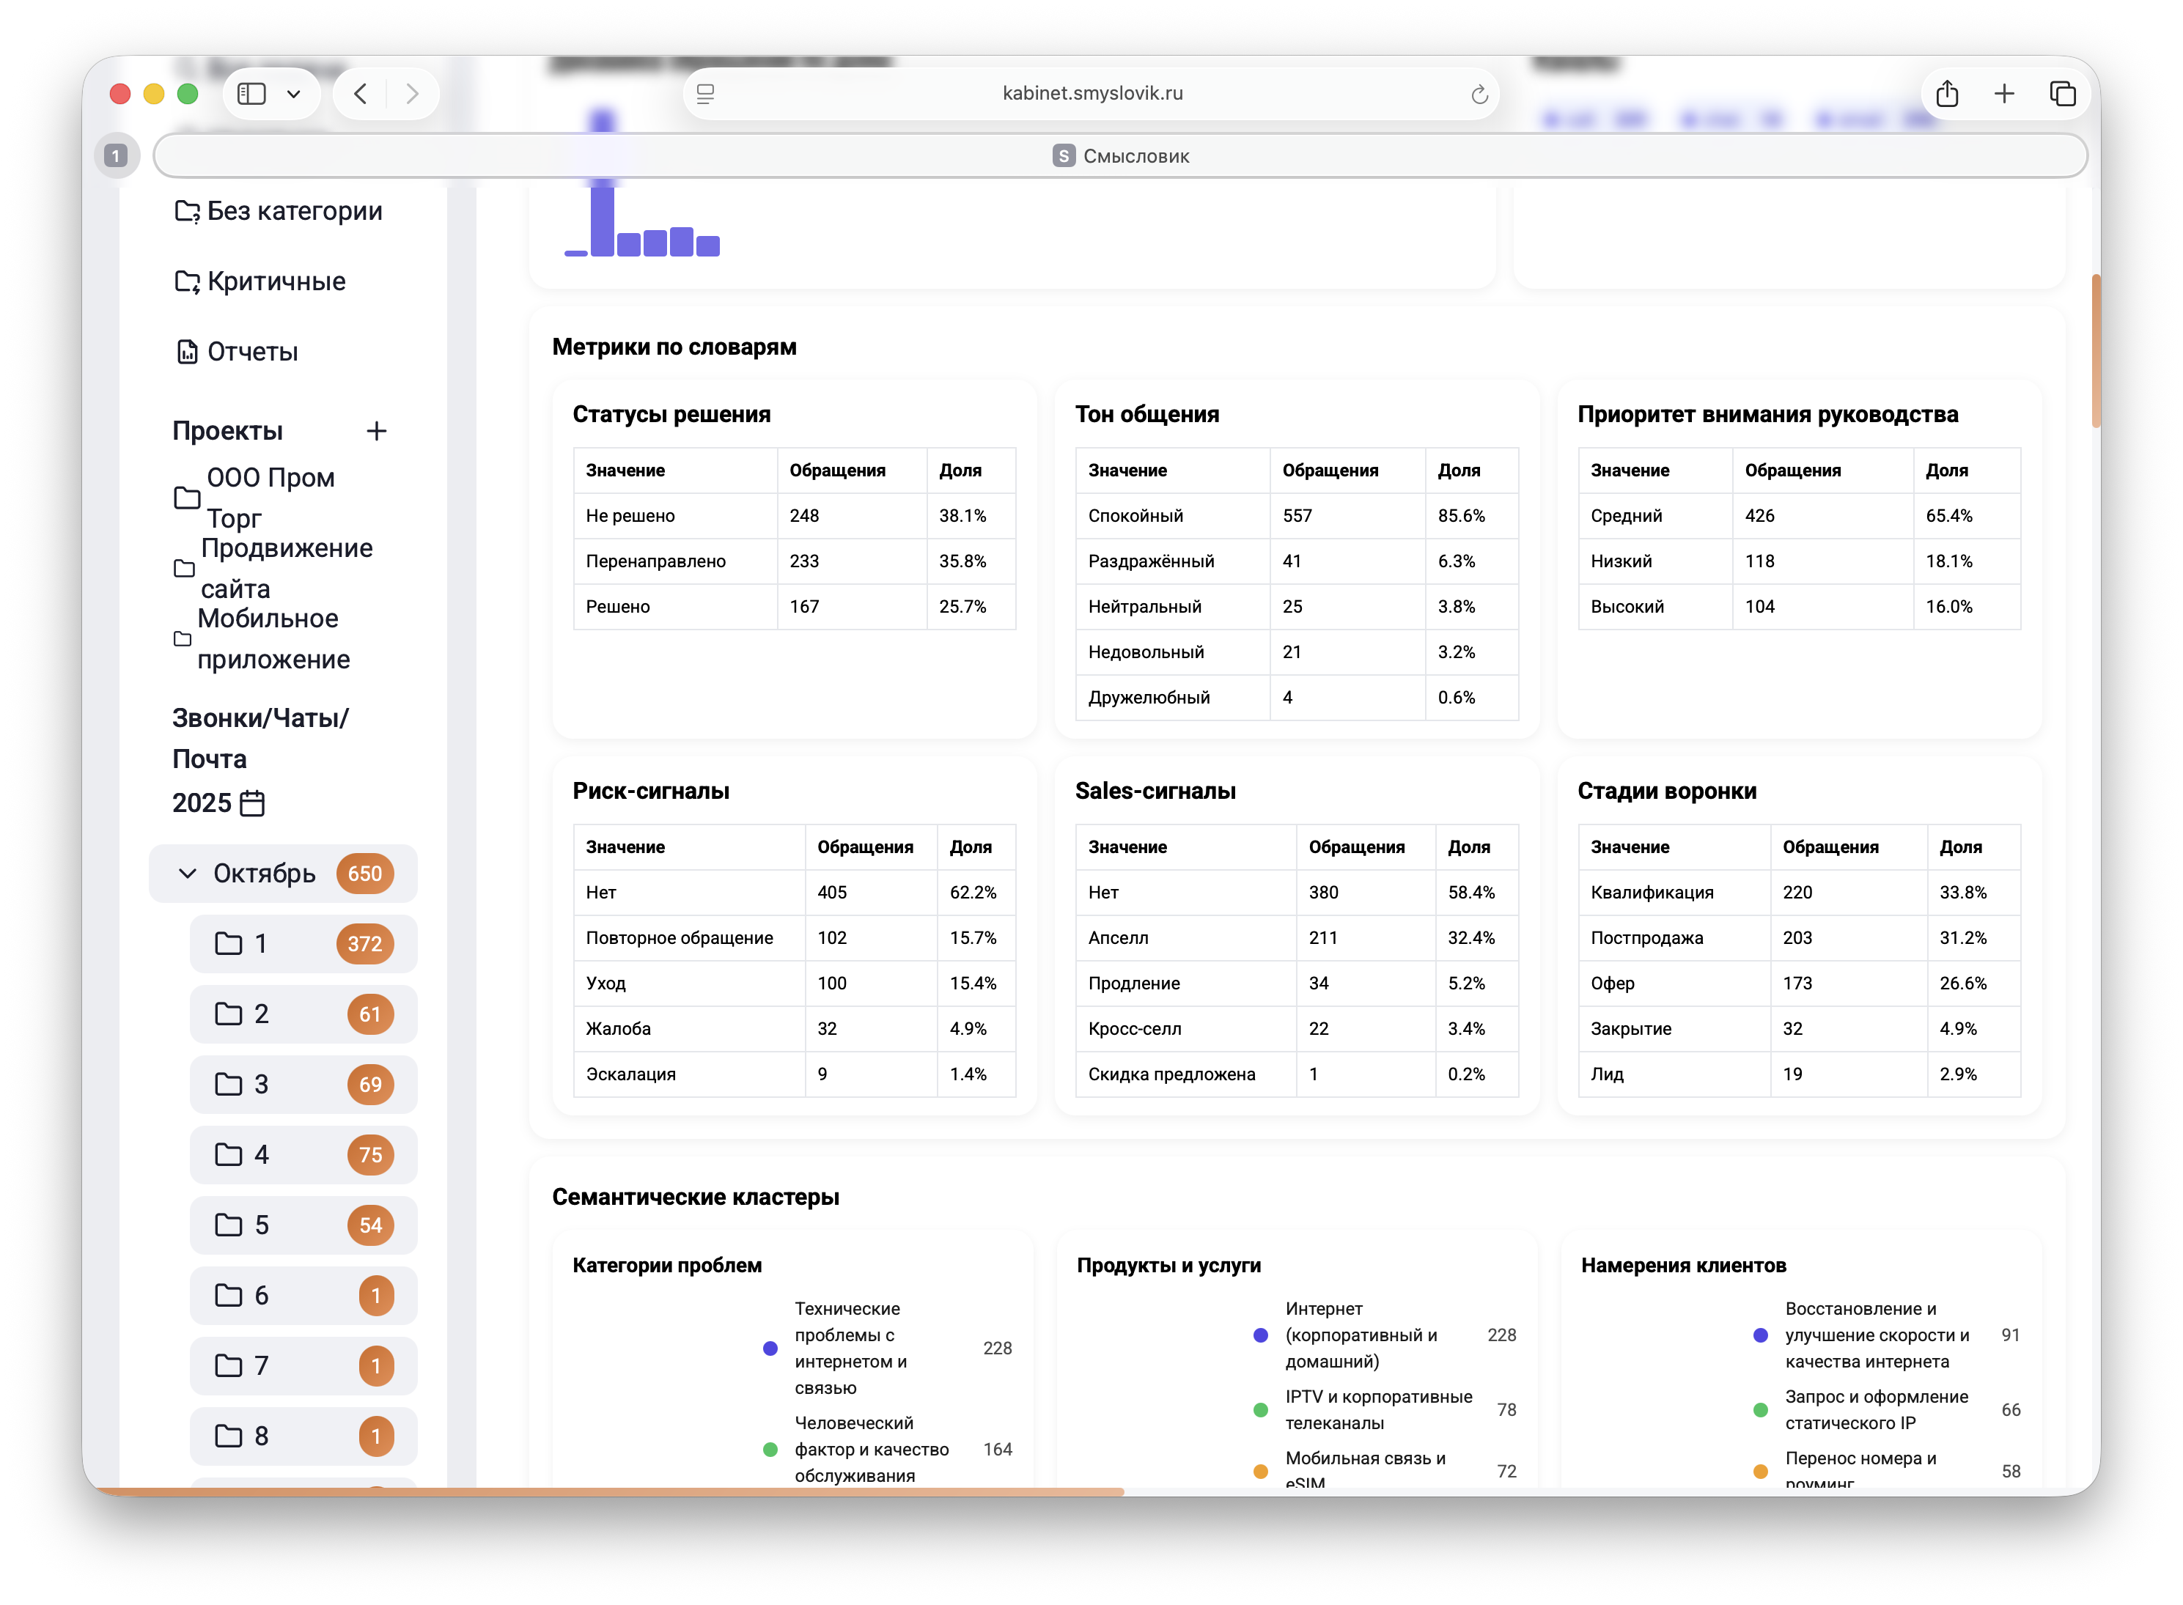The height and width of the screenshot is (1605, 2183).
Task: Add new project with plus icon
Action: click(376, 430)
